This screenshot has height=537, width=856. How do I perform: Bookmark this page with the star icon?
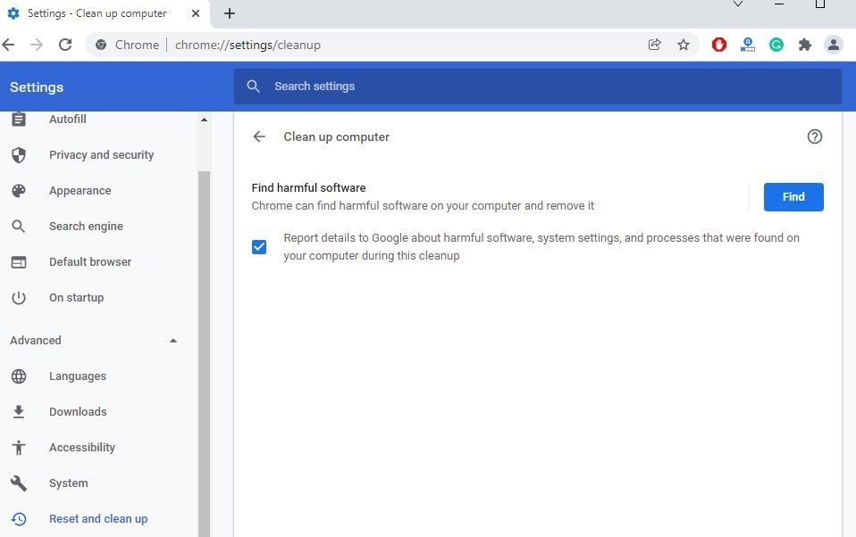(x=684, y=45)
